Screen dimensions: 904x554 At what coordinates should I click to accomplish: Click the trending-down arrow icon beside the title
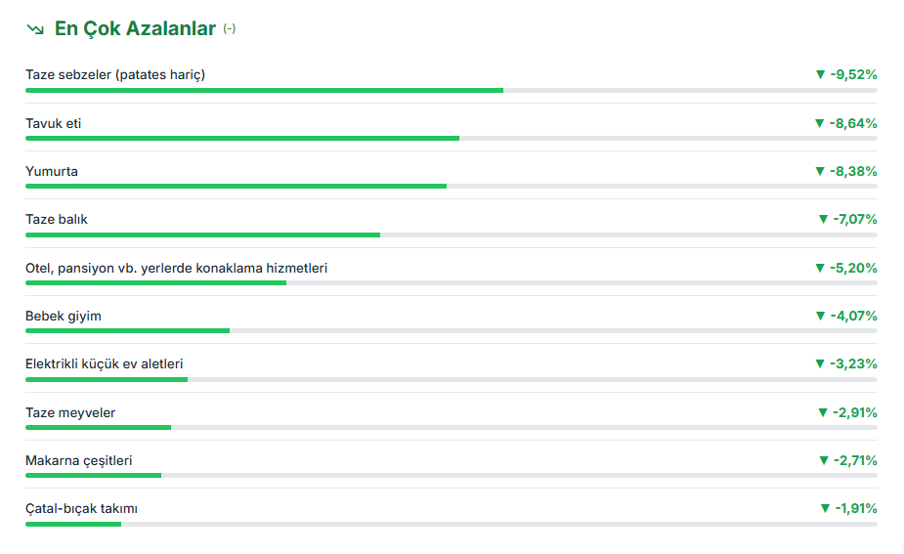tap(35, 29)
